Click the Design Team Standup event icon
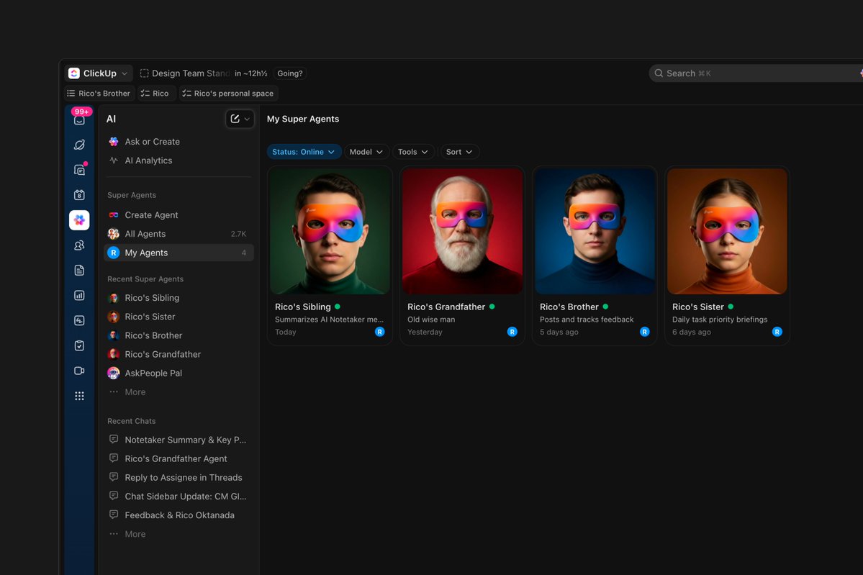This screenshot has height=575, width=863. pos(144,73)
